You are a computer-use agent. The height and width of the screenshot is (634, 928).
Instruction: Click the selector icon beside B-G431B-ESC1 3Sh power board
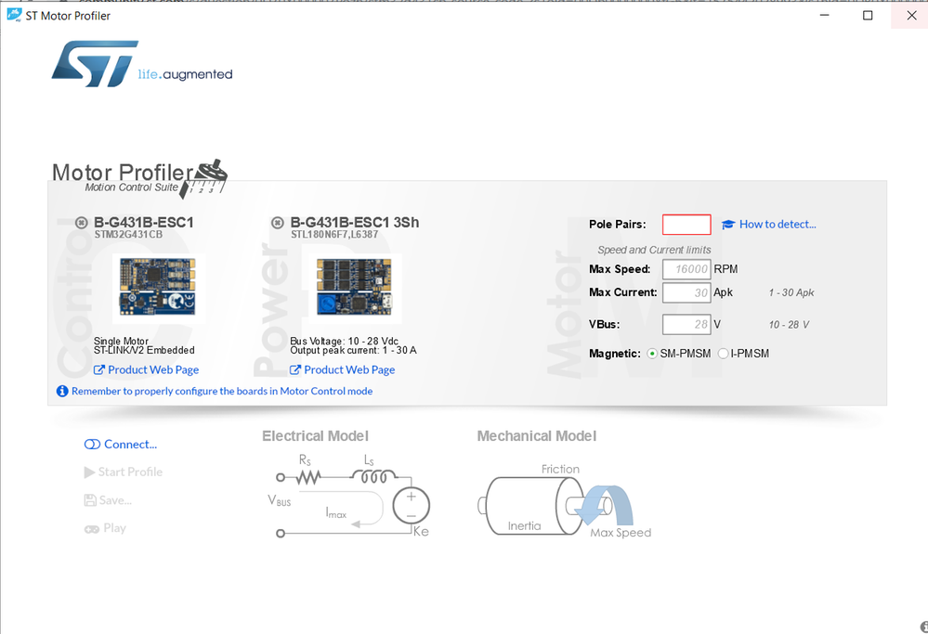point(277,223)
